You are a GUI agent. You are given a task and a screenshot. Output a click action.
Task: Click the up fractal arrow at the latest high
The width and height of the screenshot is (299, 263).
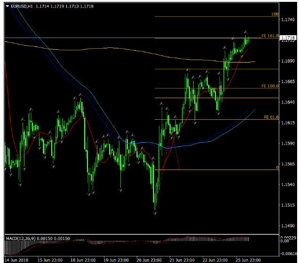245,32
